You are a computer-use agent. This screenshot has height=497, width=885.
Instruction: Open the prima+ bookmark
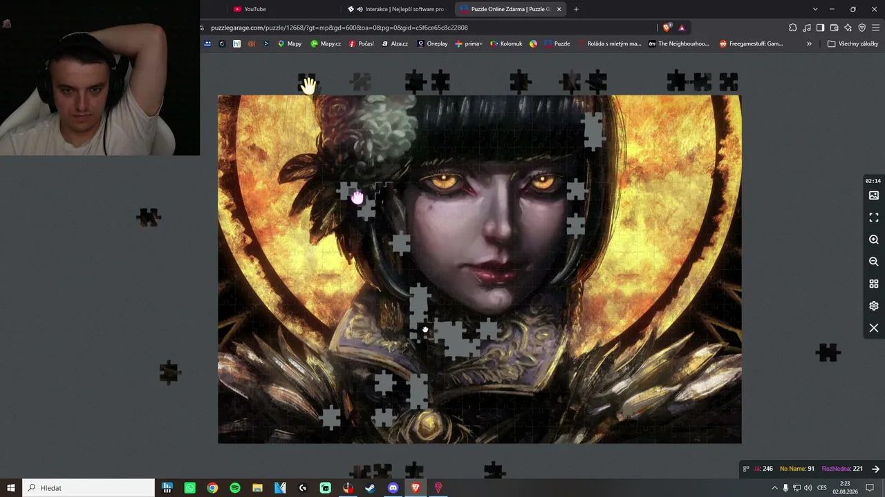(469, 43)
